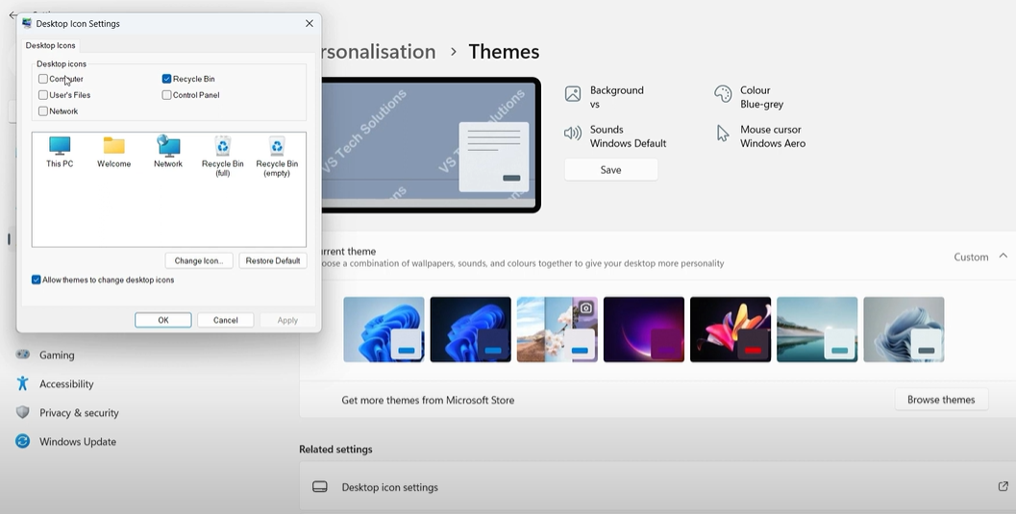Image resolution: width=1016 pixels, height=514 pixels.
Task: Click the Privacy & security shield icon
Action: (23, 412)
